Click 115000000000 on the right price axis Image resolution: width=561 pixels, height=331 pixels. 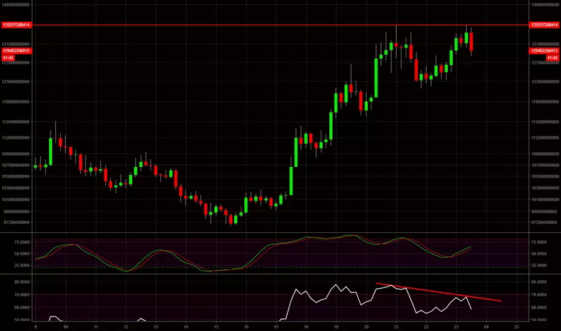[545, 122]
